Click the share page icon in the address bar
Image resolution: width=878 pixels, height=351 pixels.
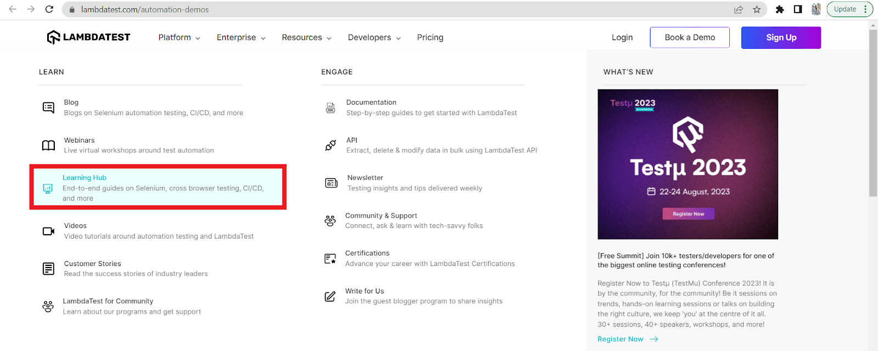(739, 9)
